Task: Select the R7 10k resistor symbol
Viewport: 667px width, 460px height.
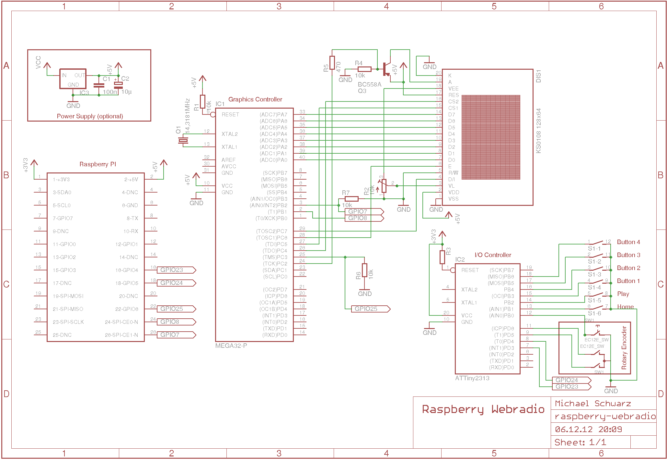Action: (x=351, y=199)
